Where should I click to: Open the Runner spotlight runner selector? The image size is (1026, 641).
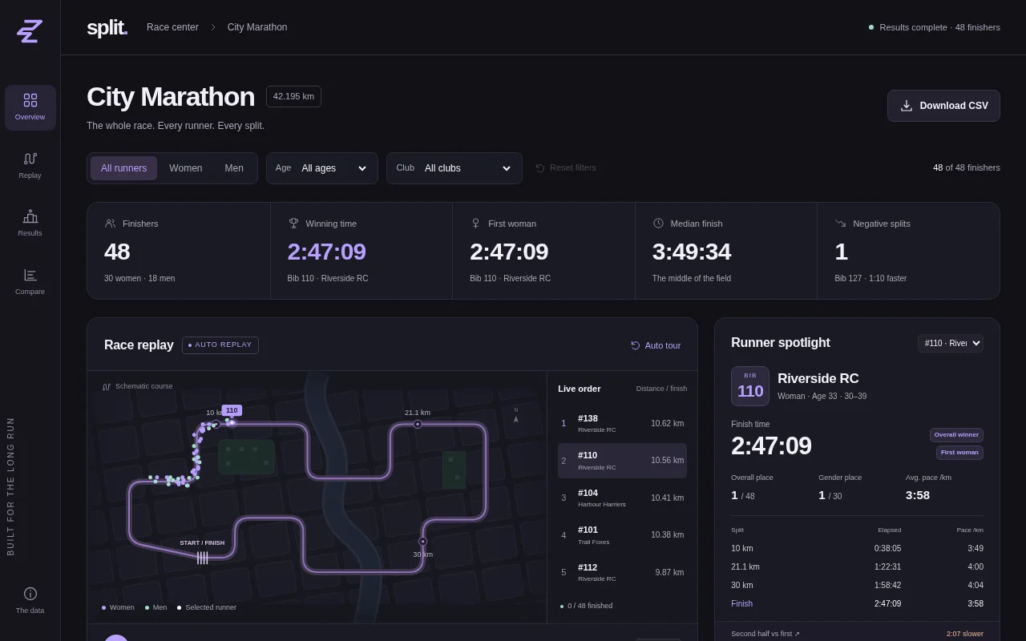click(x=951, y=344)
